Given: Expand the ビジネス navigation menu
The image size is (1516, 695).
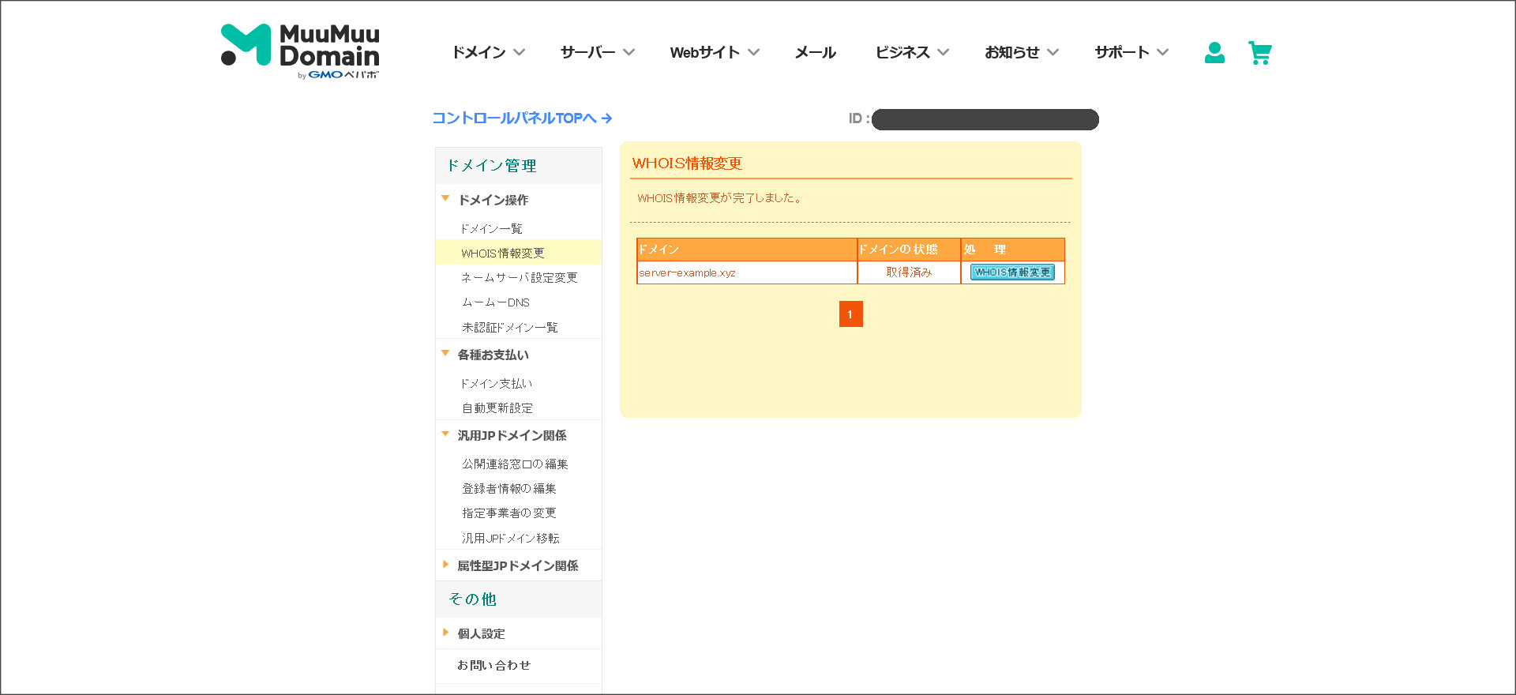Looking at the screenshot, I should coord(912,52).
